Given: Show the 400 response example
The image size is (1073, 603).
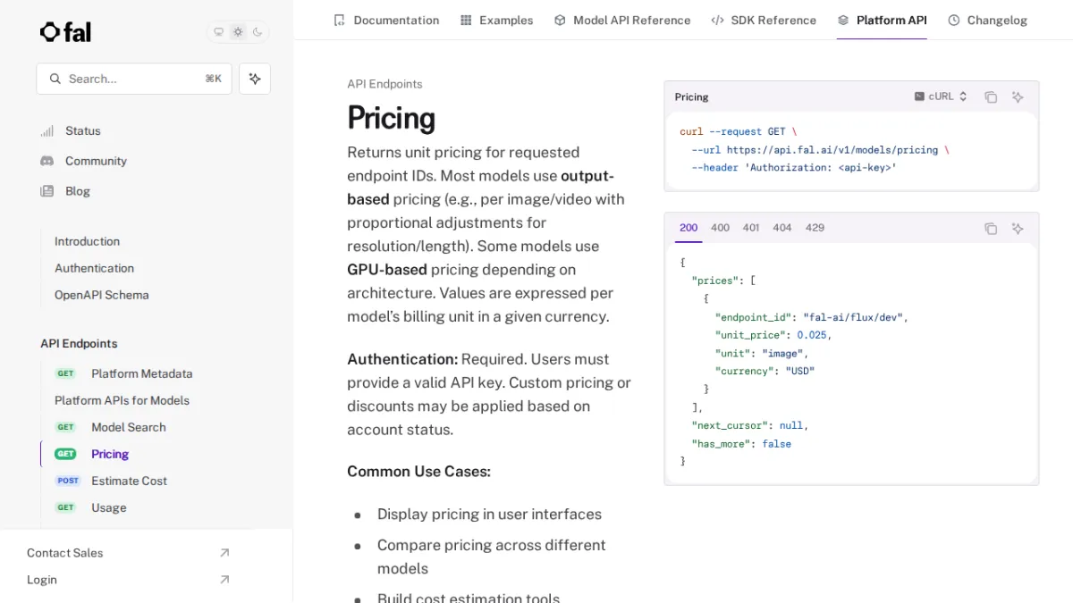Looking at the screenshot, I should coord(720,228).
